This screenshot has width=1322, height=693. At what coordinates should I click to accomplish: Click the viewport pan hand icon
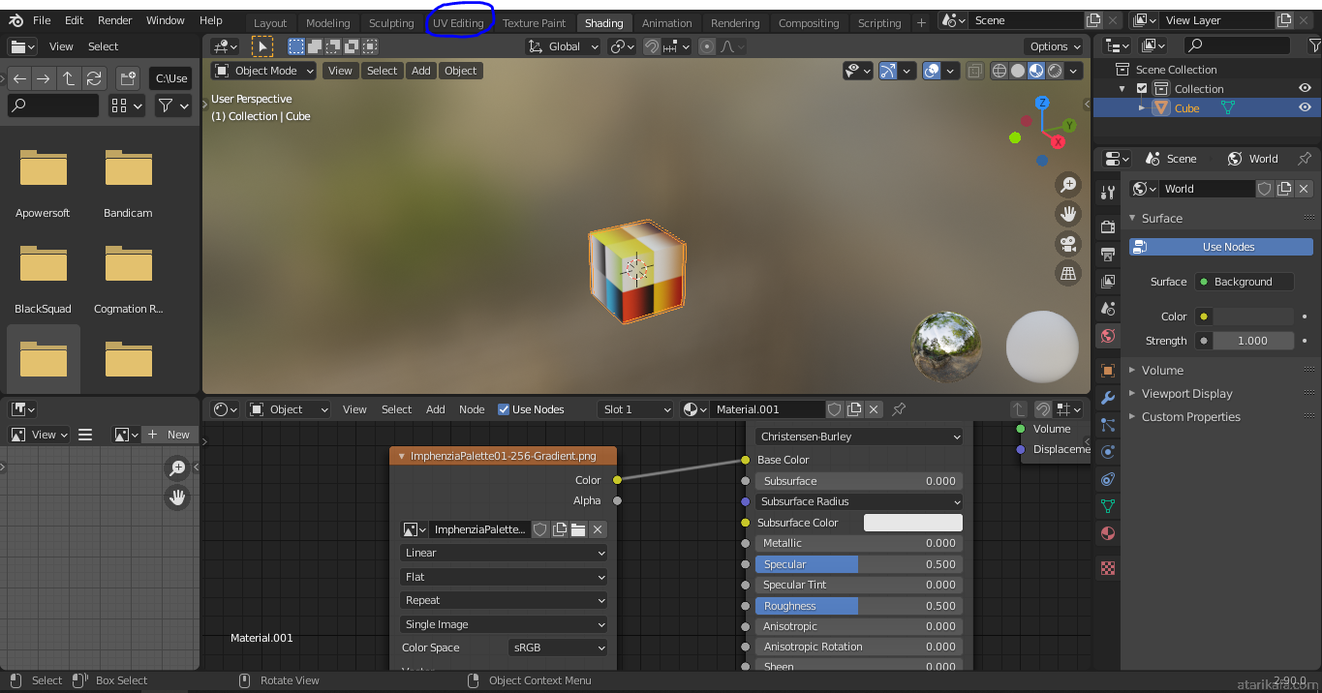(1068, 214)
